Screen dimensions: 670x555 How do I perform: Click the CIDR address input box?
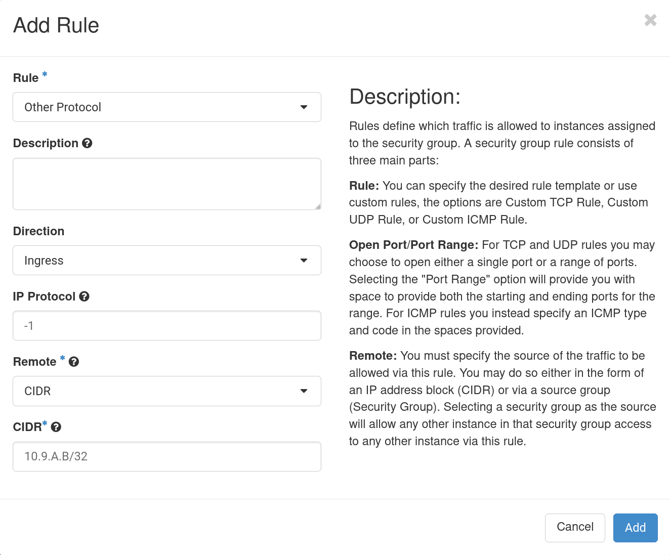coord(167,456)
